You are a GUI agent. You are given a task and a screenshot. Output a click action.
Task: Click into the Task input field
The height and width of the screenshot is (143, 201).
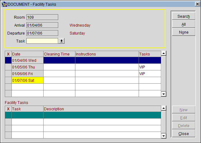(x=42, y=41)
